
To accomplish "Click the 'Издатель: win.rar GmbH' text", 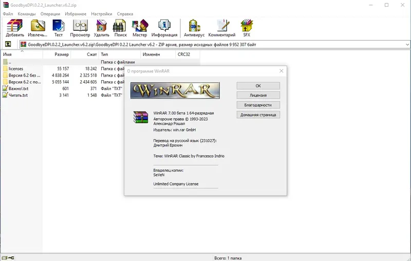I will [174, 129].
